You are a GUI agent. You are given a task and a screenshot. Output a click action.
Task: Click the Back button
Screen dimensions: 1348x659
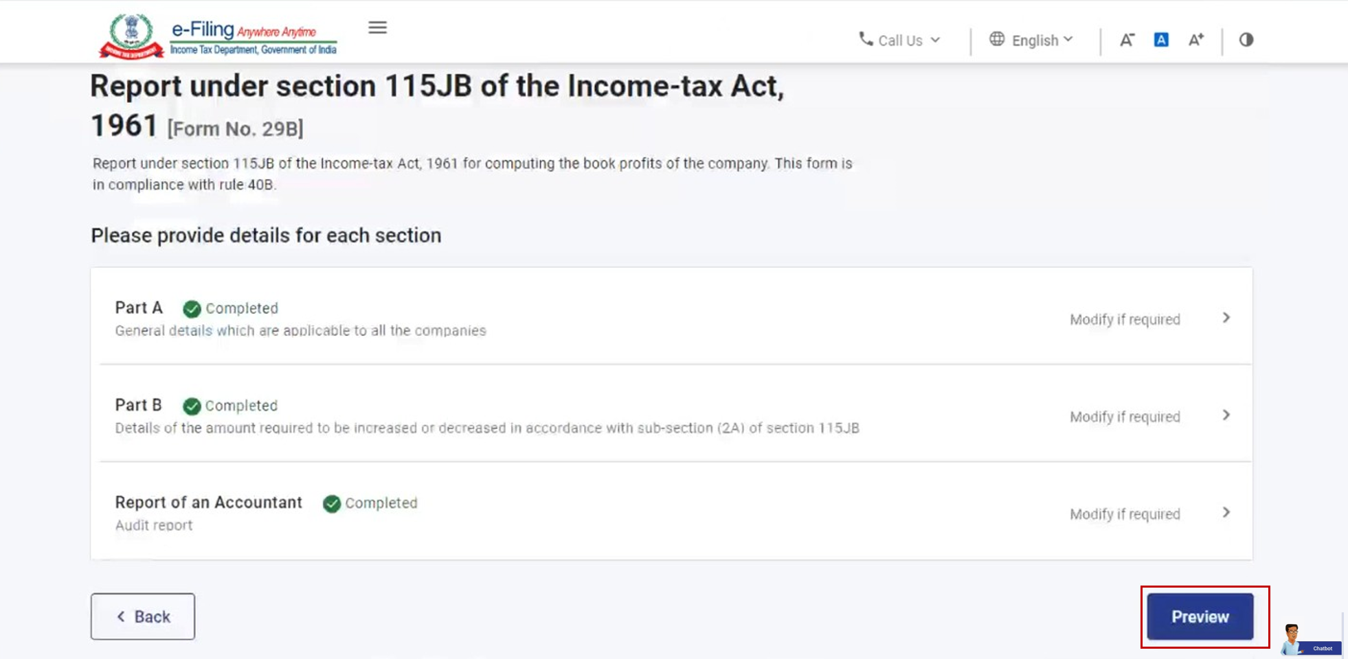(143, 616)
